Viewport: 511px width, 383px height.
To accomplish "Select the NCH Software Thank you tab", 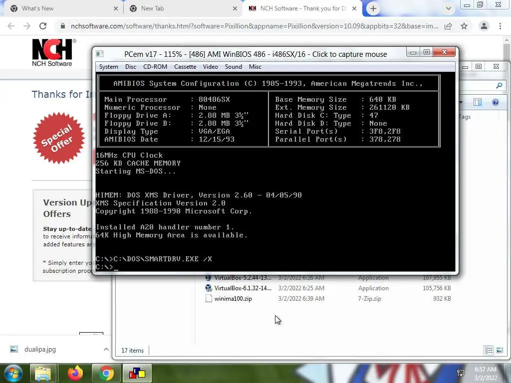I will 303,8.
